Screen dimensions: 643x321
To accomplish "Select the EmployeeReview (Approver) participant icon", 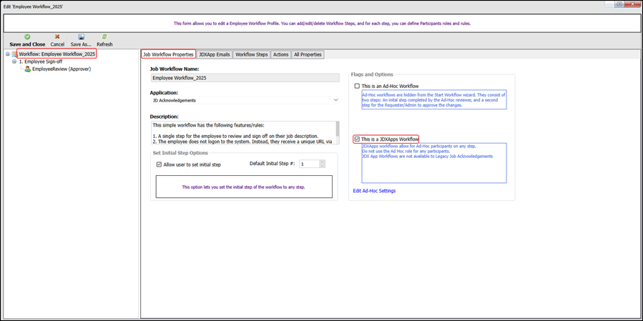I will [27, 69].
